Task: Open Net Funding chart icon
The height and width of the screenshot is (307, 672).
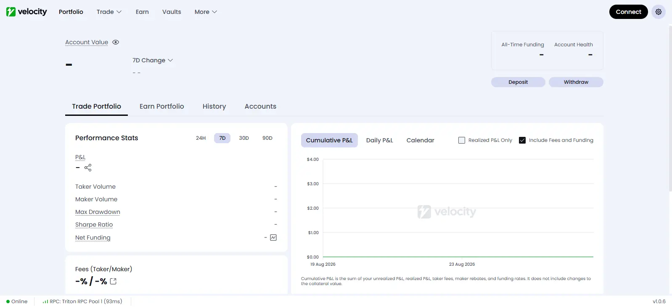Action: [x=273, y=238]
